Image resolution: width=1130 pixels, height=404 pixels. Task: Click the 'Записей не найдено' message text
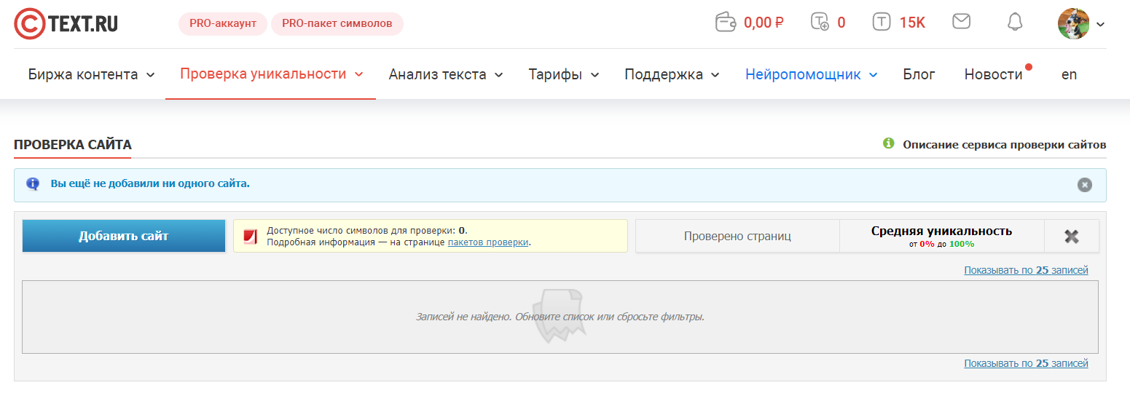560,317
